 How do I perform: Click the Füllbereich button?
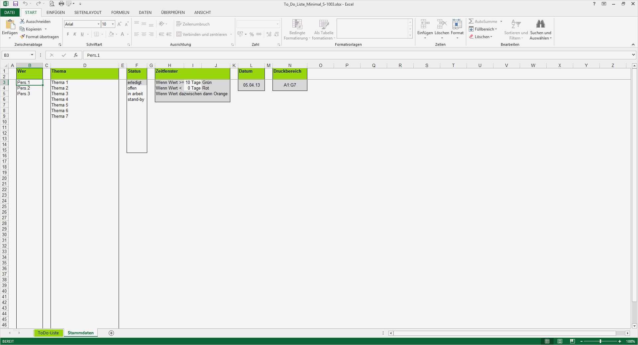(483, 29)
